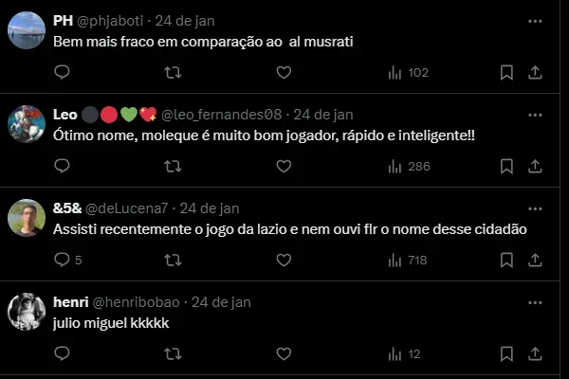Share henri's julio miguel tweet

pyautogui.click(x=535, y=353)
